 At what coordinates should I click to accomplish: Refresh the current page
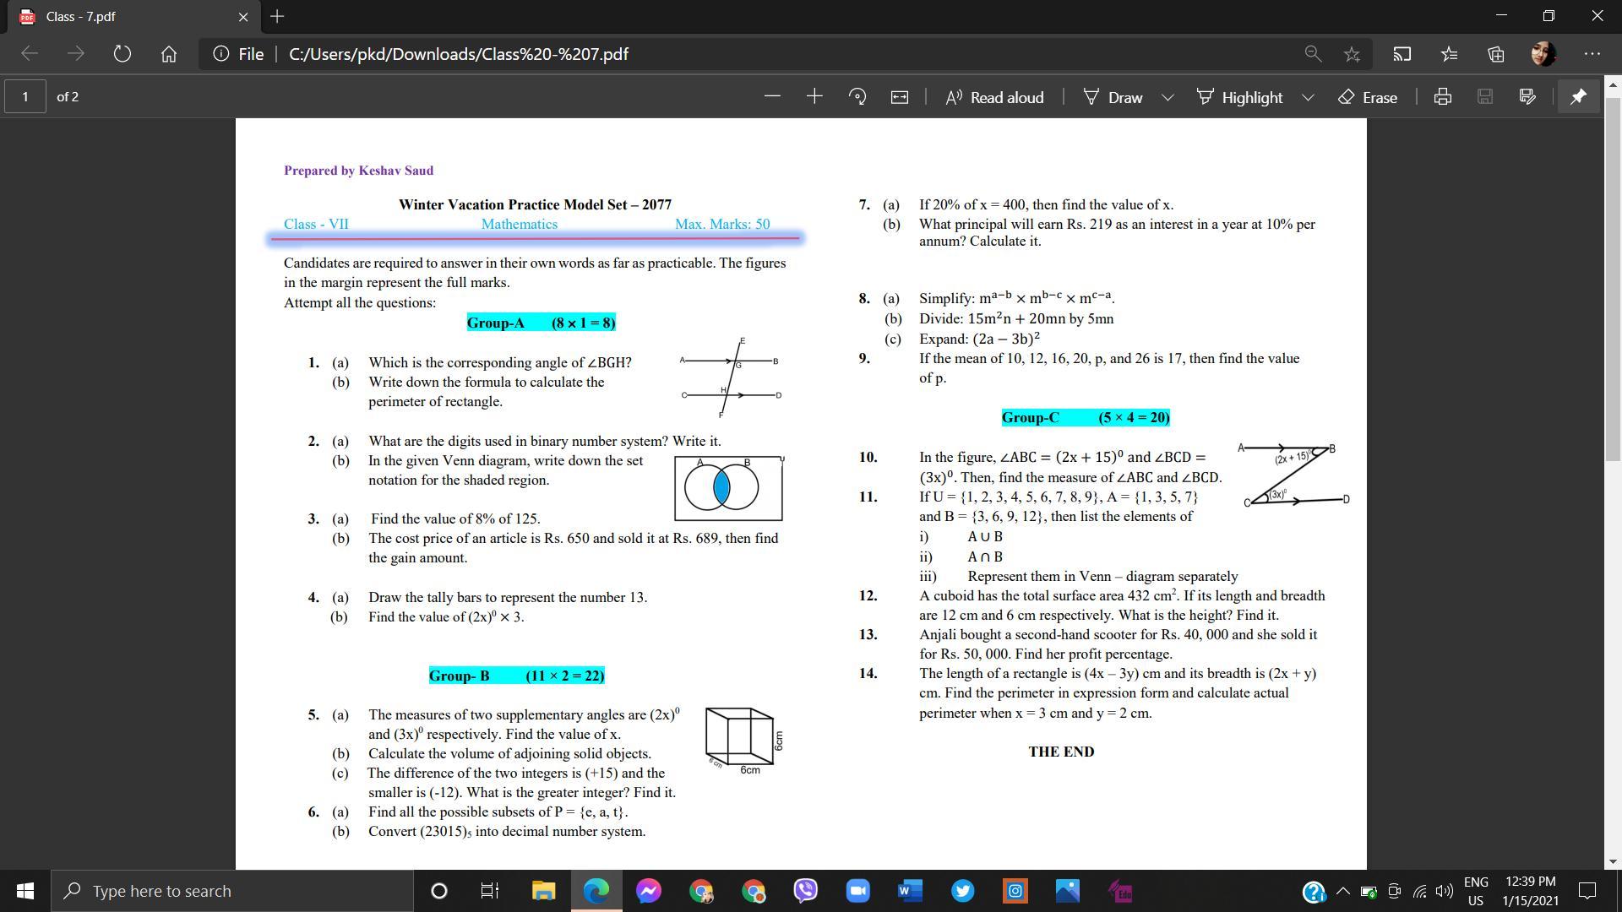(x=122, y=54)
